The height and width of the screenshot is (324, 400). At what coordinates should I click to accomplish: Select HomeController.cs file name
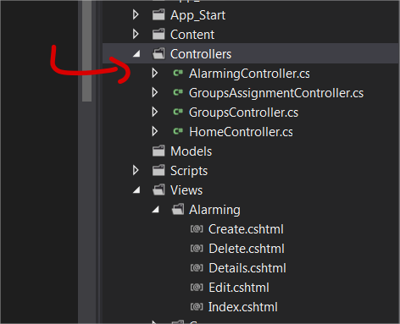(241, 132)
